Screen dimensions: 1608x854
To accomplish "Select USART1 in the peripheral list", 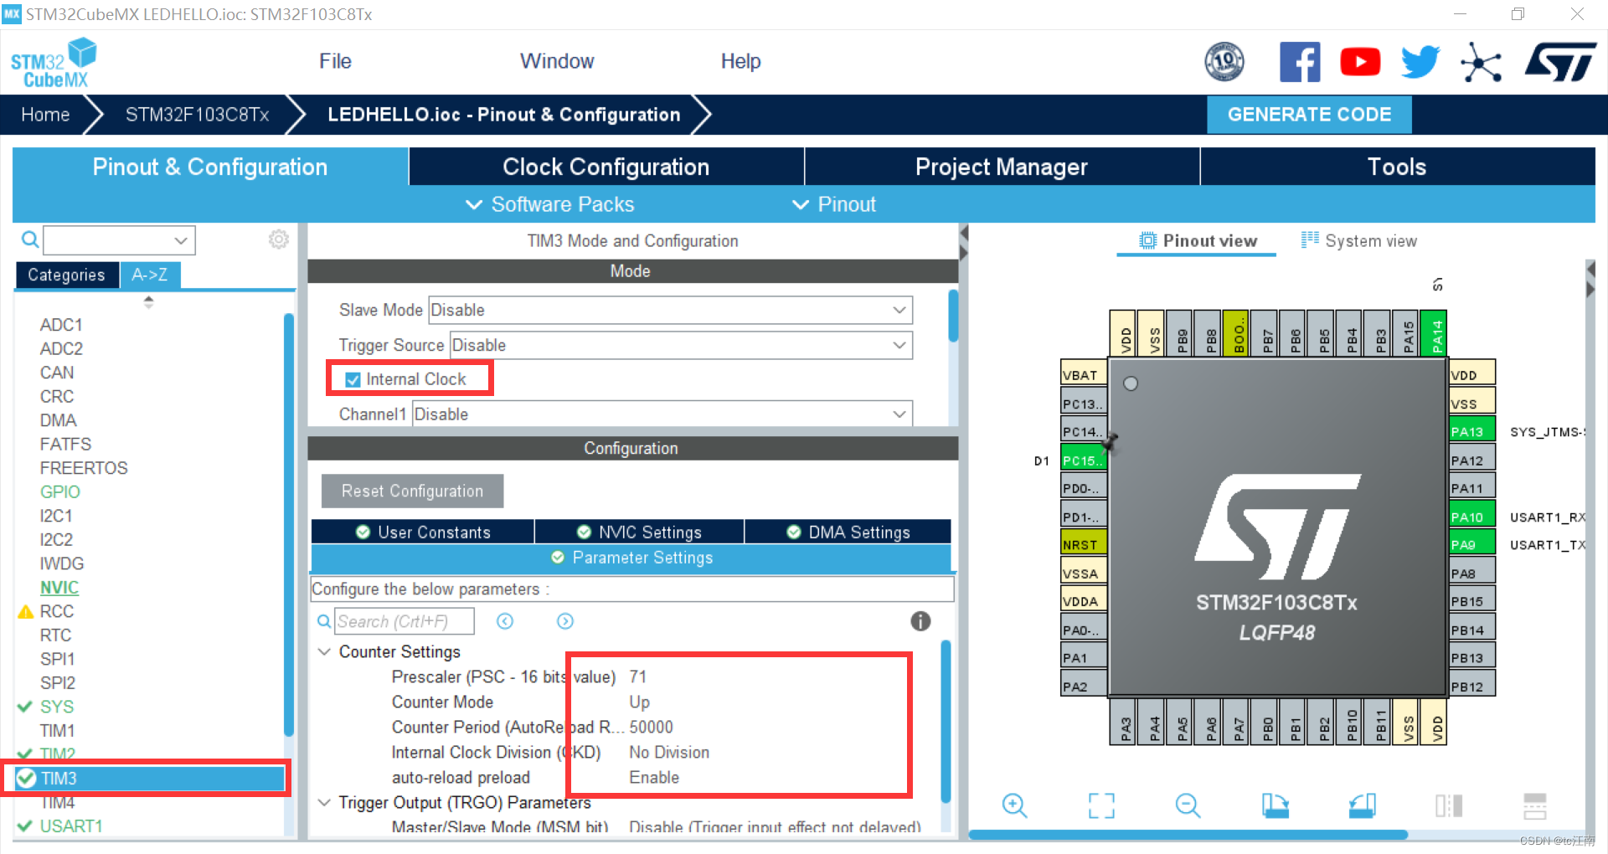I will (71, 826).
